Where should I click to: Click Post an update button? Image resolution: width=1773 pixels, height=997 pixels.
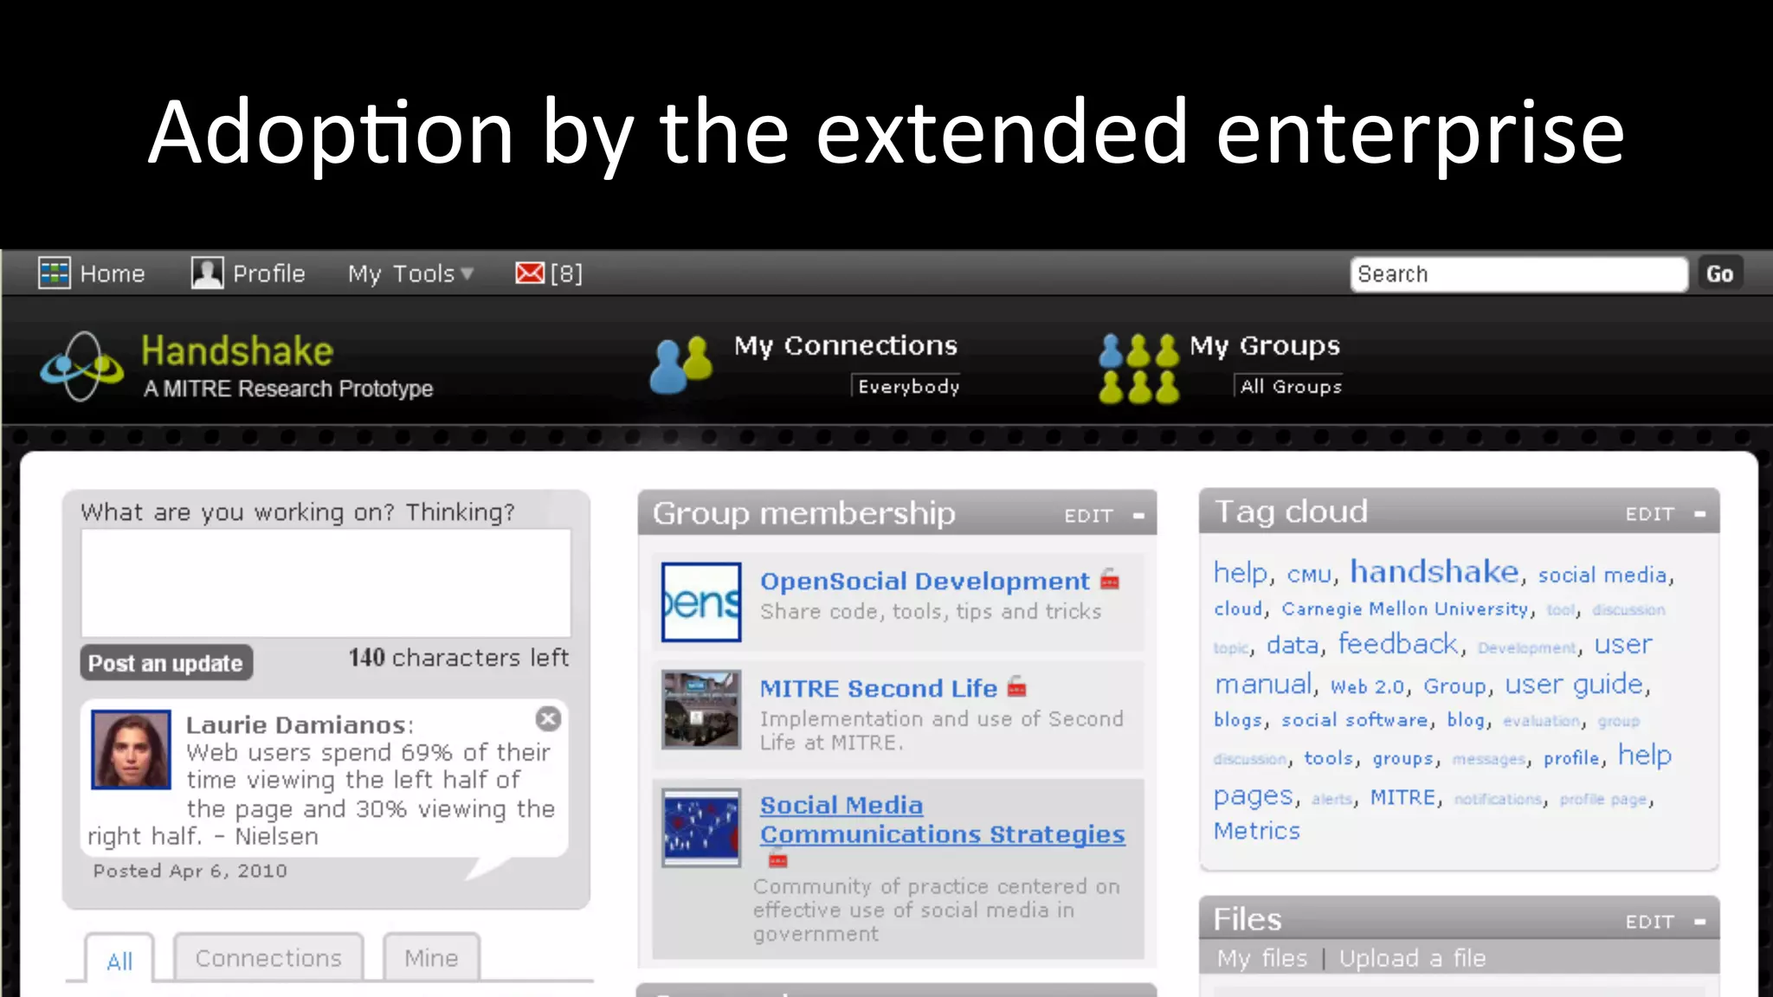tap(166, 663)
